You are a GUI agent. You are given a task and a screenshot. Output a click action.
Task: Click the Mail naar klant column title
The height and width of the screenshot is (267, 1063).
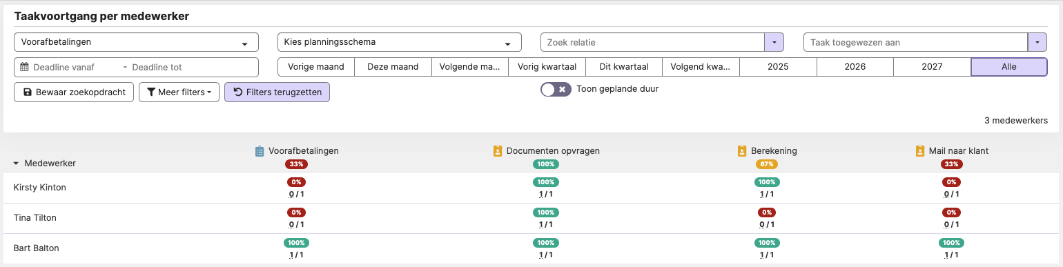point(958,150)
